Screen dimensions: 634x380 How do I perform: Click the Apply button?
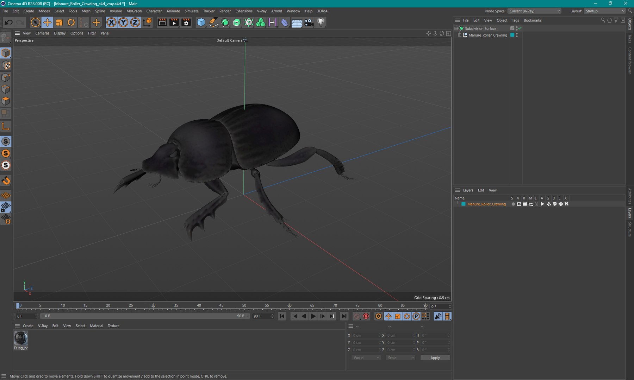(435, 358)
